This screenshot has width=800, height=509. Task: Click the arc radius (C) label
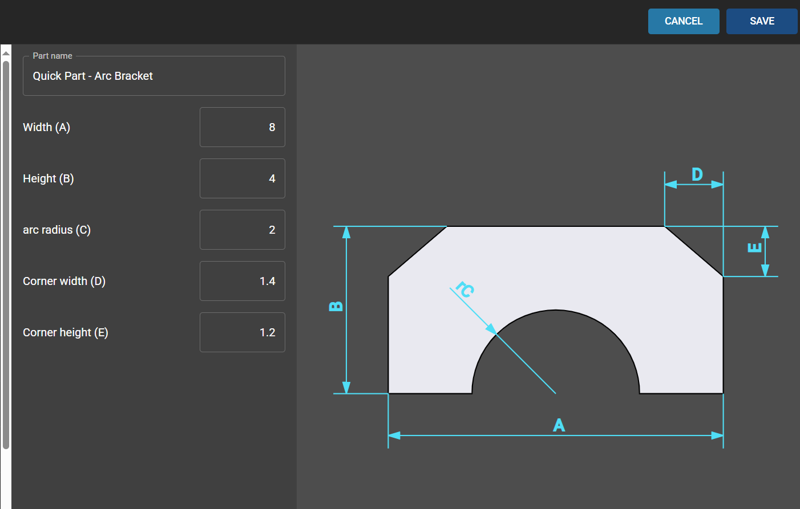click(56, 230)
